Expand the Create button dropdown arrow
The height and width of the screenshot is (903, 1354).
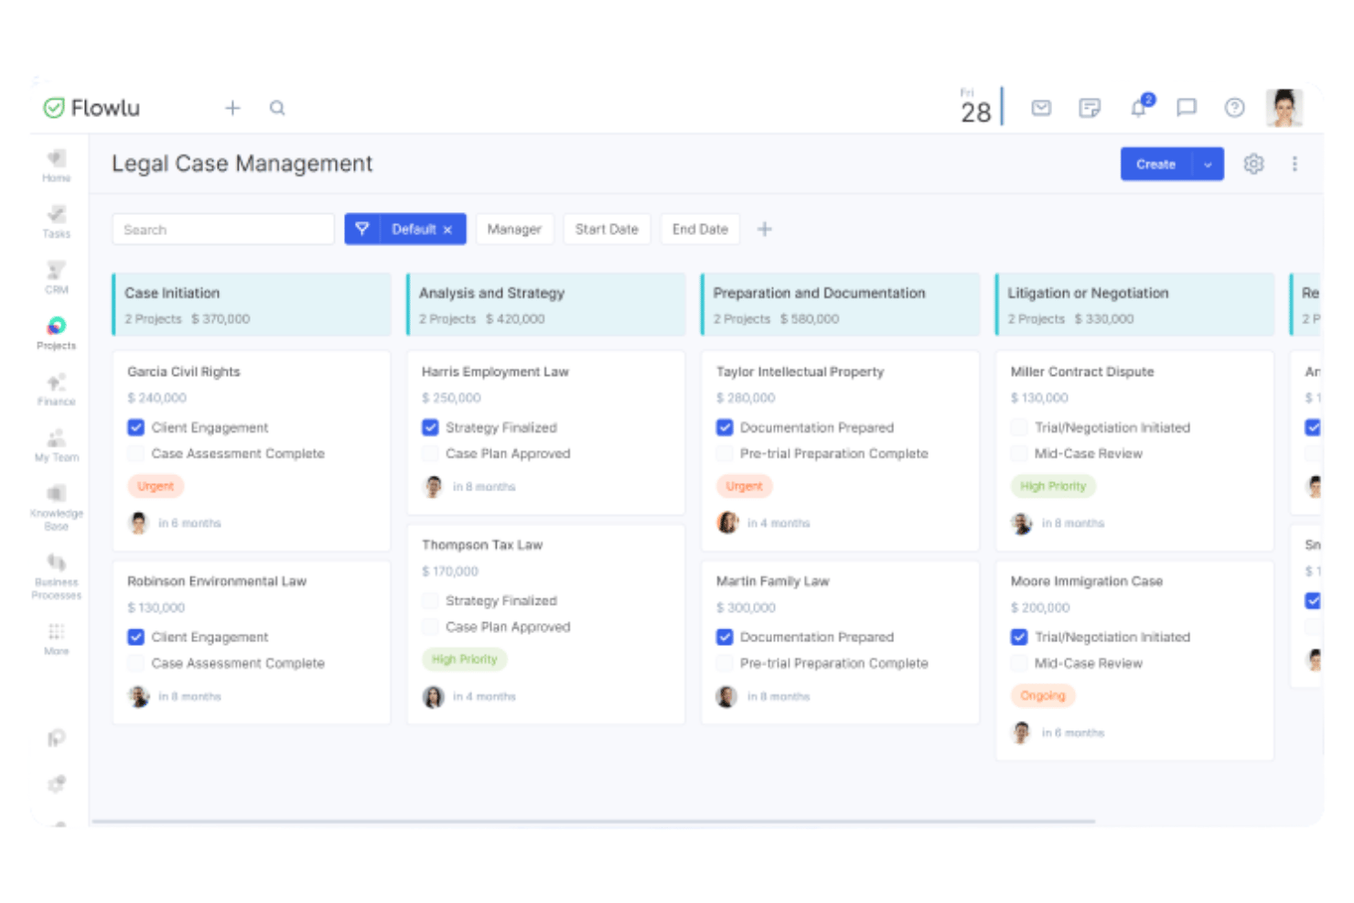(x=1208, y=164)
